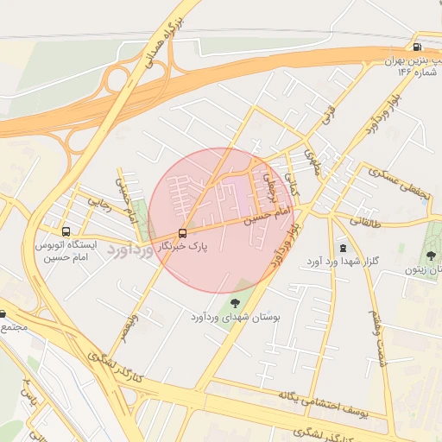Click the گلزار شهدا ورد آورد marker icon

click(x=343, y=248)
